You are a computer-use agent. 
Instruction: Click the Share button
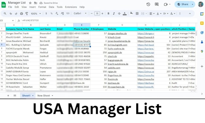tap(183, 4)
